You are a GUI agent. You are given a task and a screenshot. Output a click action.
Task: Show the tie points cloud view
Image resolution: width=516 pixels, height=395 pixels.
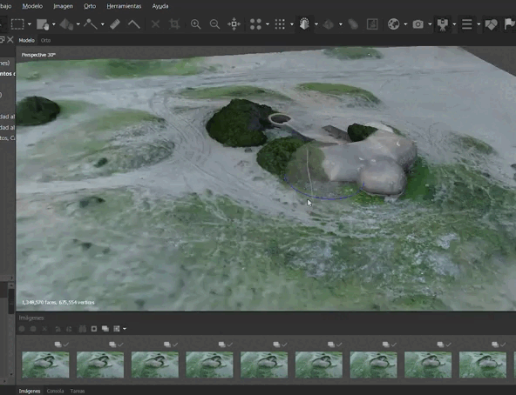click(255, 24)
